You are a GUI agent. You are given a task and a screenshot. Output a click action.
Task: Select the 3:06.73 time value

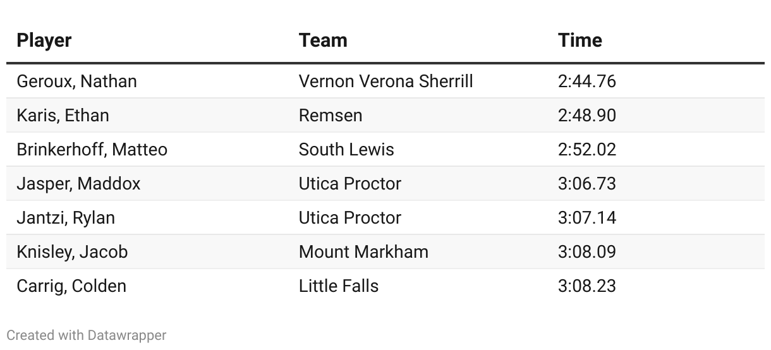point(586,184)
